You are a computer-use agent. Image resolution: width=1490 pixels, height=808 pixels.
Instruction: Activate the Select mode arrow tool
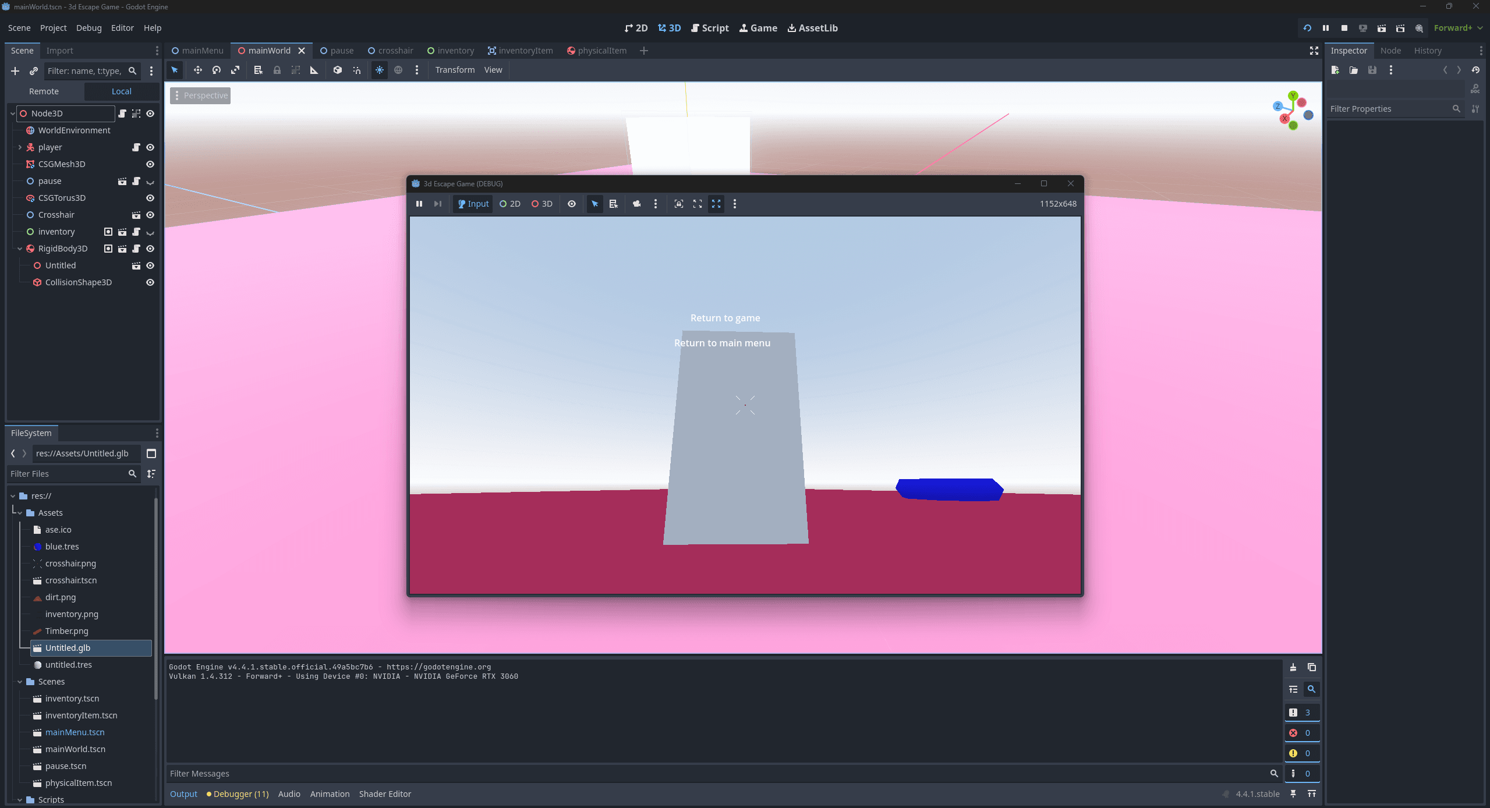coord(175,70)
